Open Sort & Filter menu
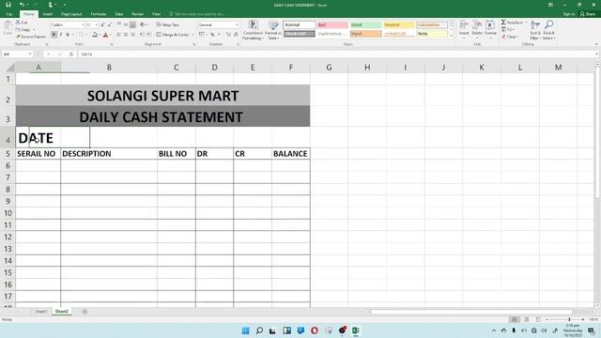 click(x=535, y=30)
